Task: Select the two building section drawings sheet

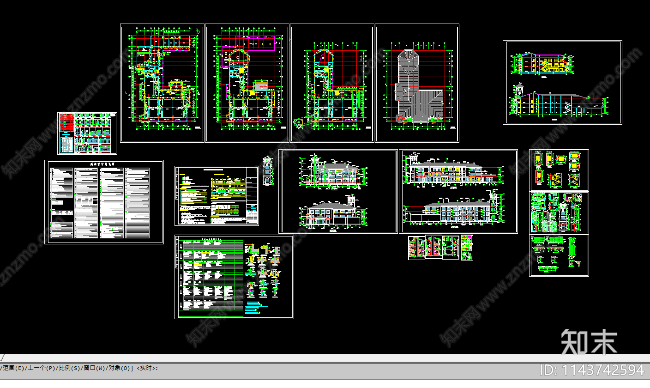Action: [x=562, y=82]
